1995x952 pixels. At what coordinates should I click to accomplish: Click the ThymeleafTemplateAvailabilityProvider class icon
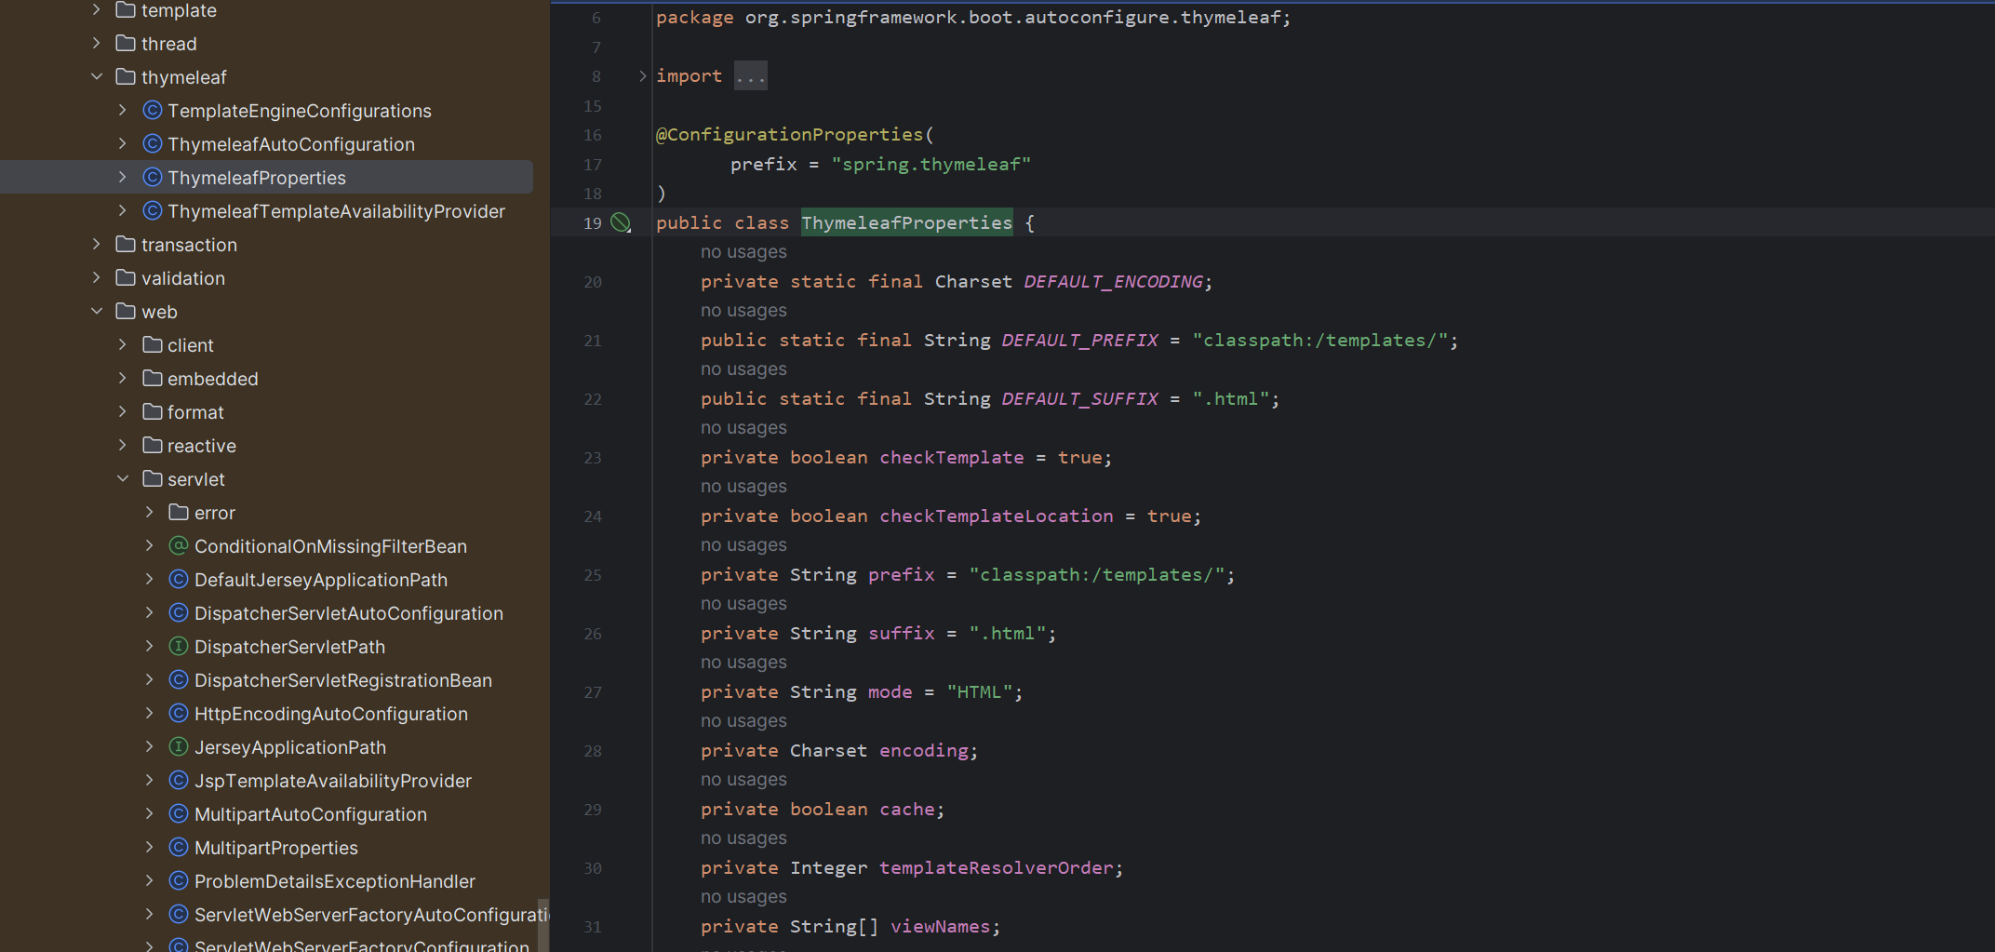click(153, 210)
